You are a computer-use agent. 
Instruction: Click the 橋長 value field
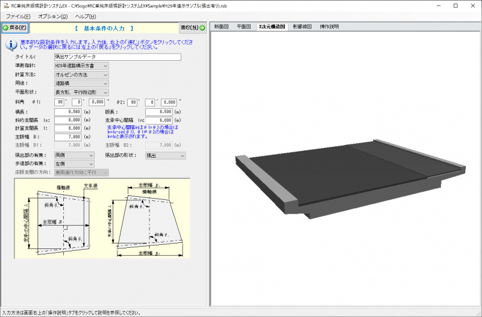[68, 112]
